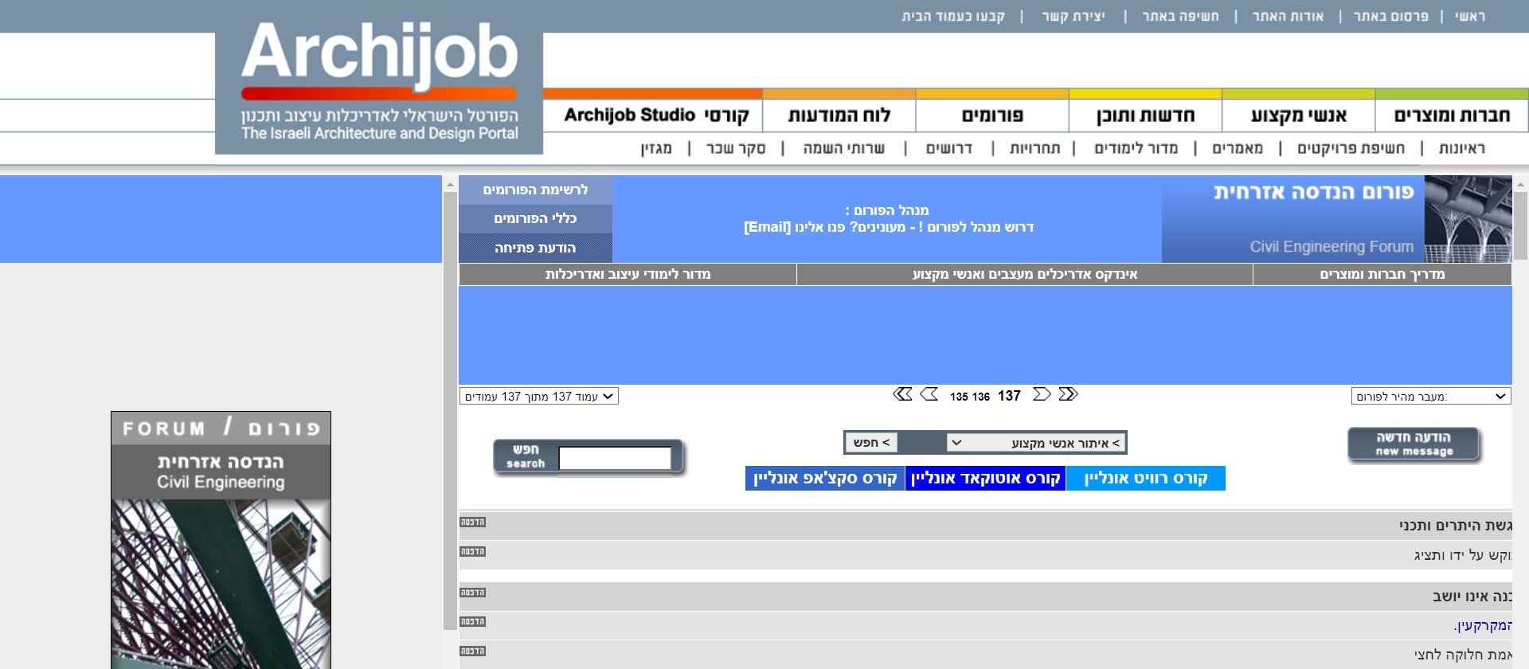Open the Revit online course link

[1145, 479]
